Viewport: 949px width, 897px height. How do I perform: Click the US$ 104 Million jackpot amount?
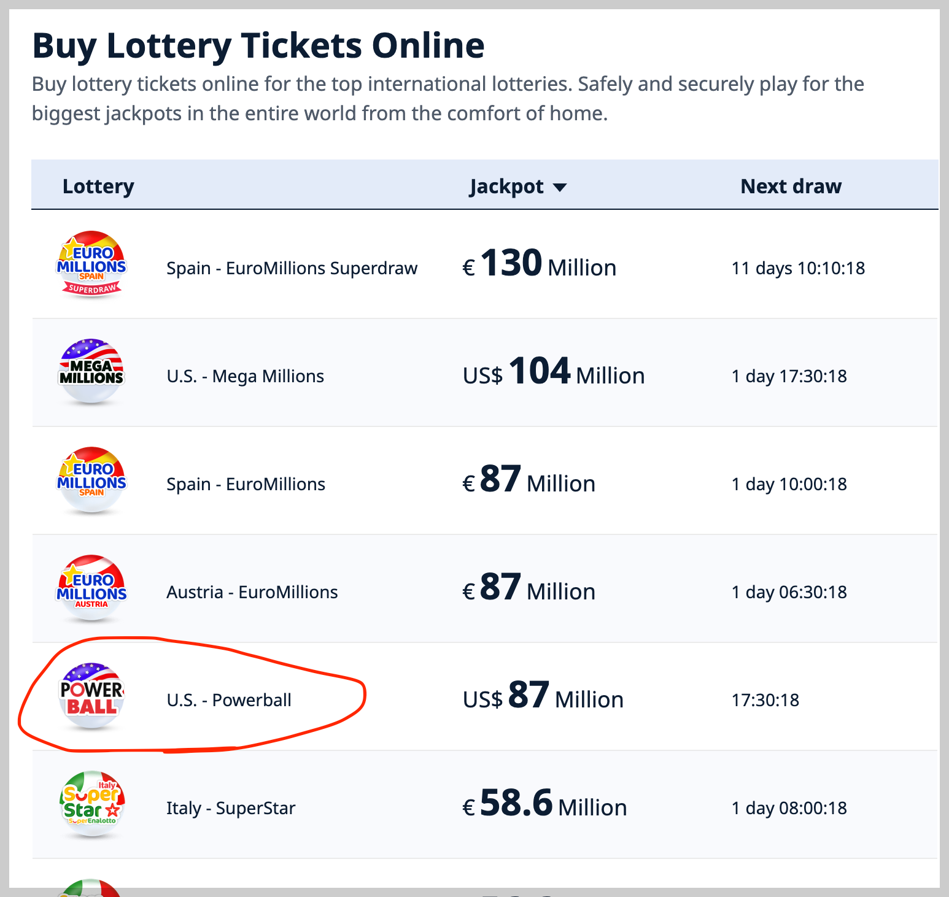(x=553, y=373)
